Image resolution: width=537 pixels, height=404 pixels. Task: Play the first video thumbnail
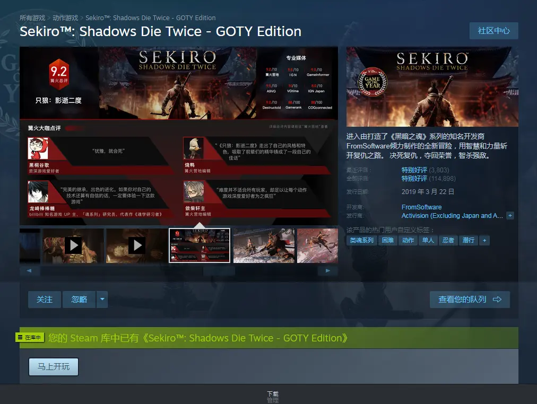(73, 245)
